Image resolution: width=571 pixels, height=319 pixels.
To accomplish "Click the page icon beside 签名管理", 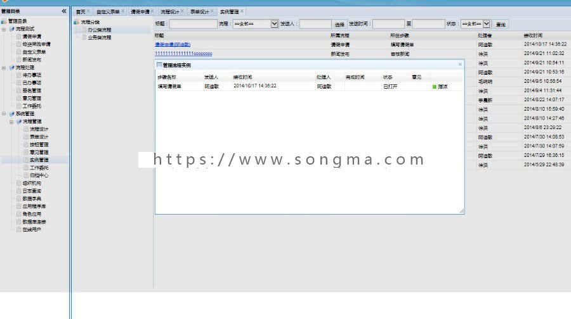I will point(19,91).
